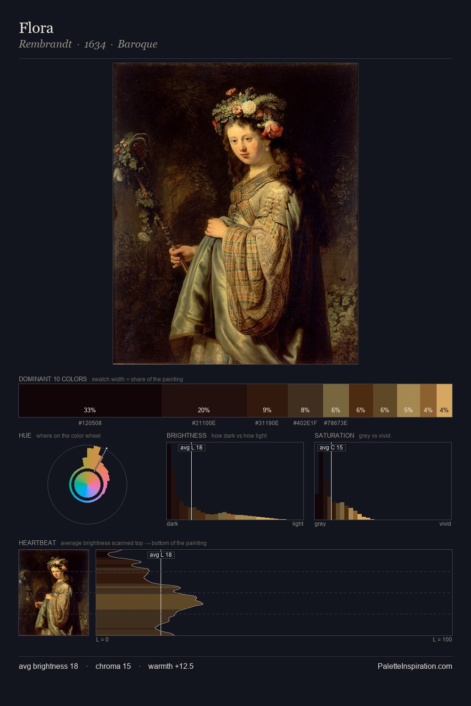Image resolution: width=471 pixels, height=706 pixels.
Task: Click the Rembrandt 1634 Baroque subtitle
Action: [x=88, y=44]
